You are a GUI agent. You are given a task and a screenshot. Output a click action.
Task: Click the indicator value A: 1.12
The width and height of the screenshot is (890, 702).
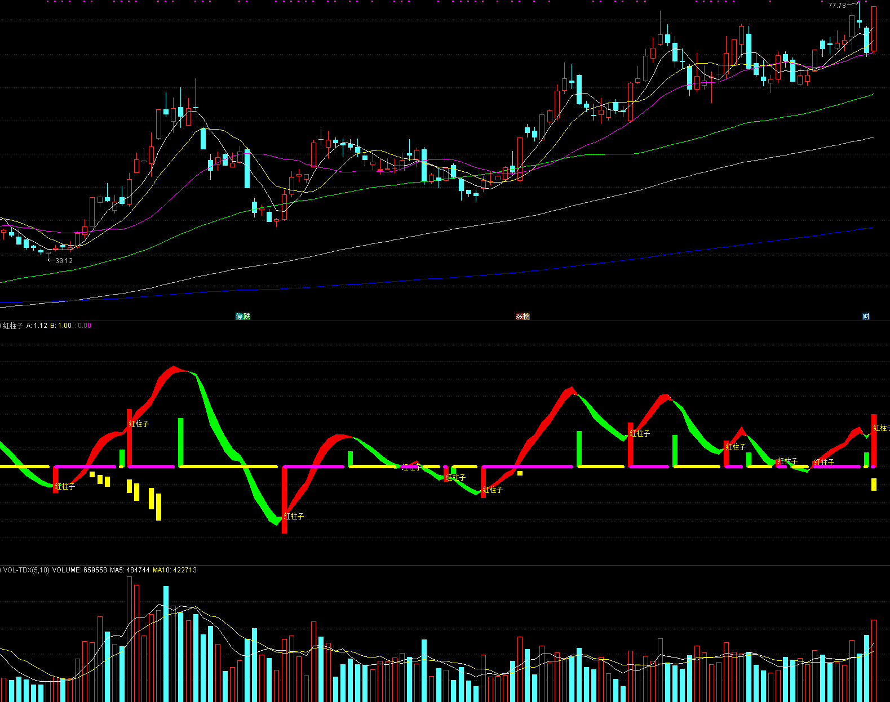pos(37,326)
